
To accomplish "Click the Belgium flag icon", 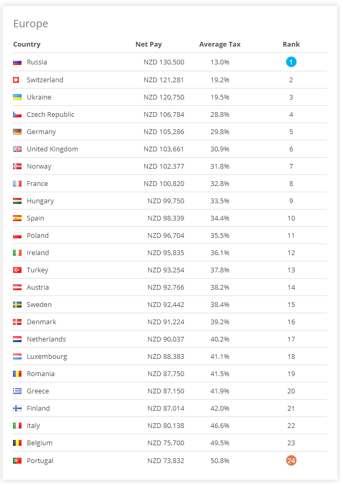I will [x=17, y=443].
